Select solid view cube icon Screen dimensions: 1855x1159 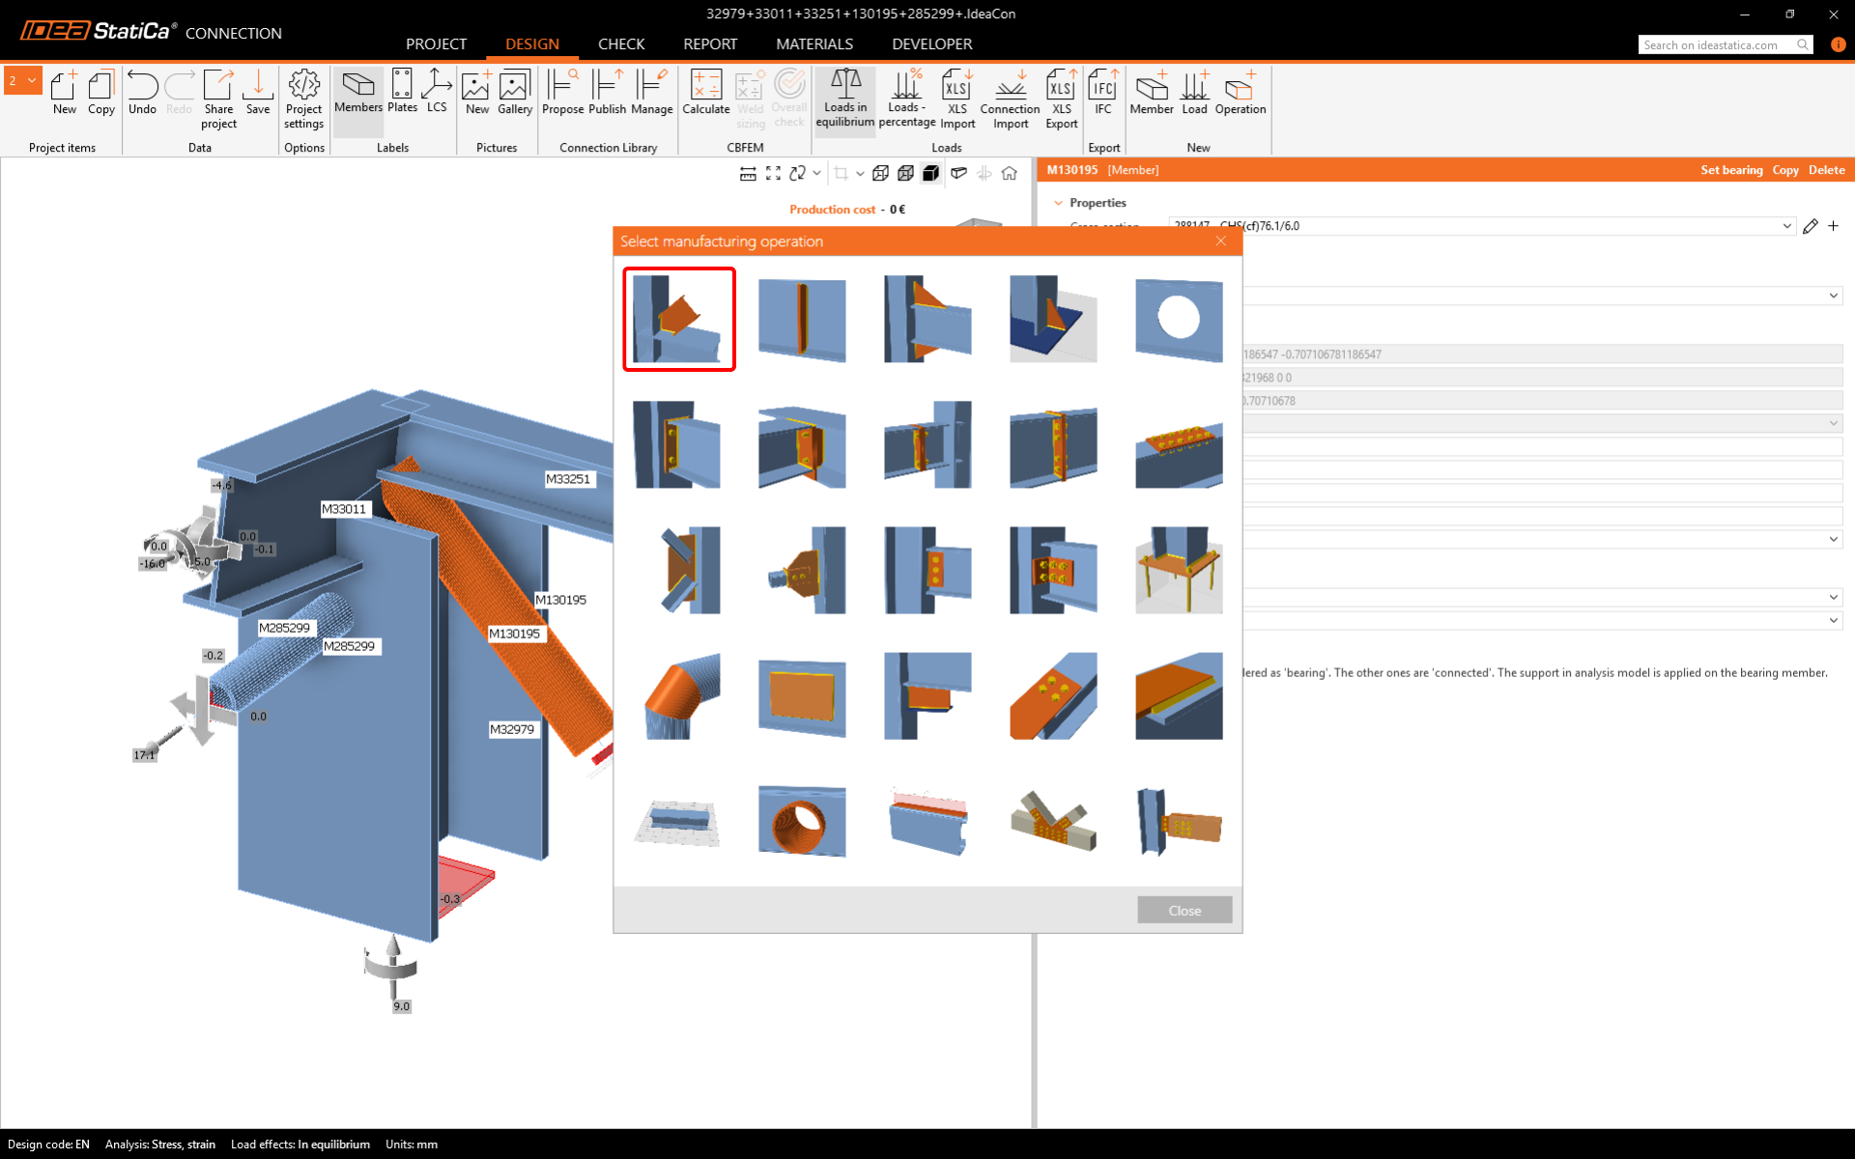click(931, 174)
